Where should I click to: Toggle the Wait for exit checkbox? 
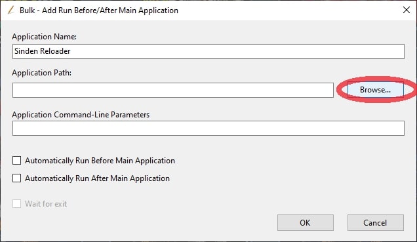coord(17,204)
